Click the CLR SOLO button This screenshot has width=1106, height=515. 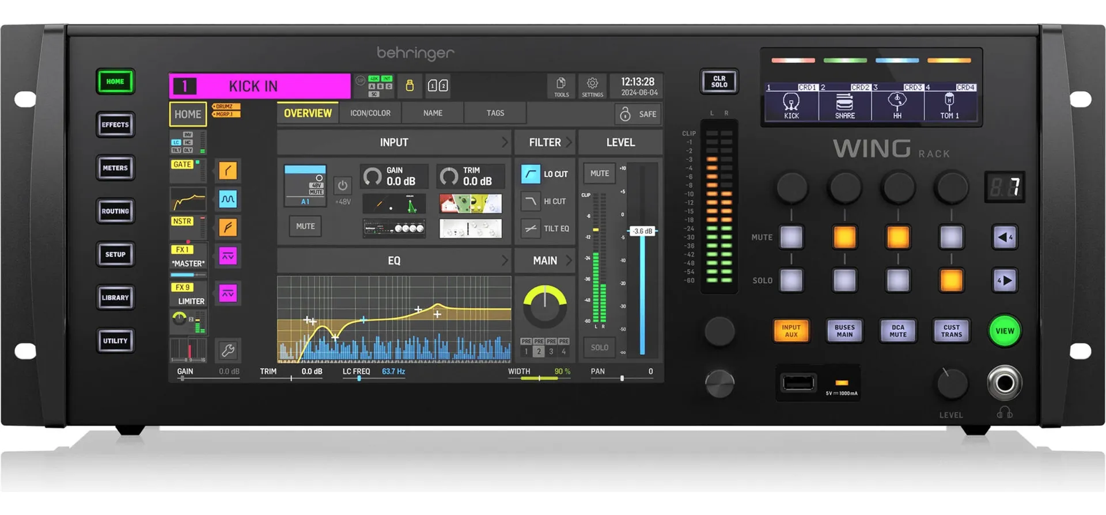click(719, 81)
